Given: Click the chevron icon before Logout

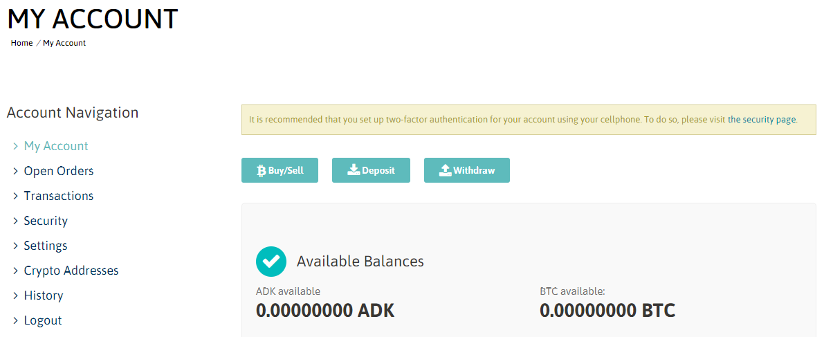Looking at the screenshot, I should [15, 321].
